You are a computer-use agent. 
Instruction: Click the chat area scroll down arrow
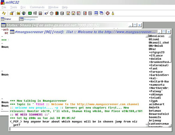coord(147,126)
